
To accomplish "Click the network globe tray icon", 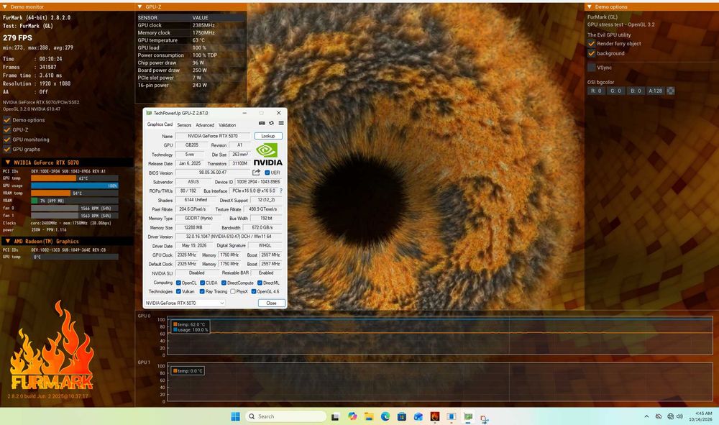I will click(x=670, y=416).
